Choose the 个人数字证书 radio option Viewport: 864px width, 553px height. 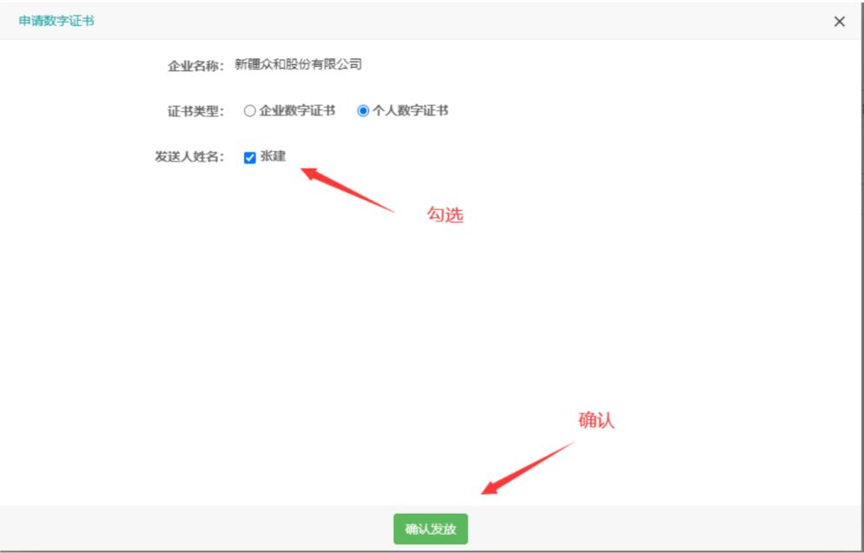coord(363,111)
